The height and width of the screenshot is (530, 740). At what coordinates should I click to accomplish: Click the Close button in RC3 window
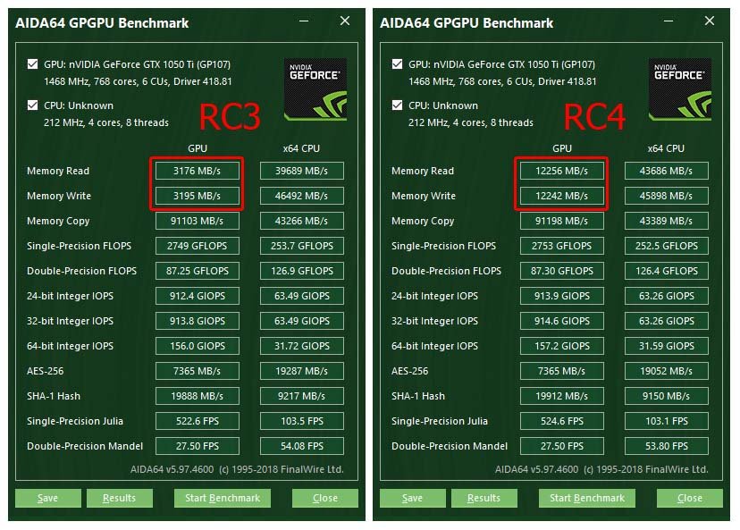coord(325,498)
